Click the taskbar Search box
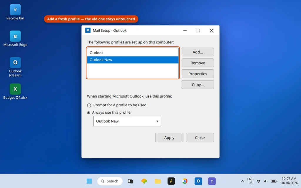Image resolution: width=301 pixels, height=188 pixels. [x=110, y=181]
